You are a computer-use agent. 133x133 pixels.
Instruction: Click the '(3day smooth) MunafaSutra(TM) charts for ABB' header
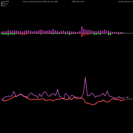pos(40,2)
